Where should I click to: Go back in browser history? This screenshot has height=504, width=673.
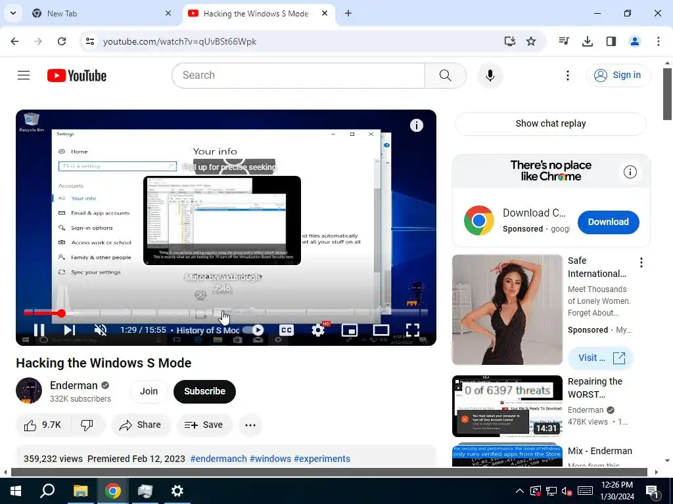click(14, 41)
